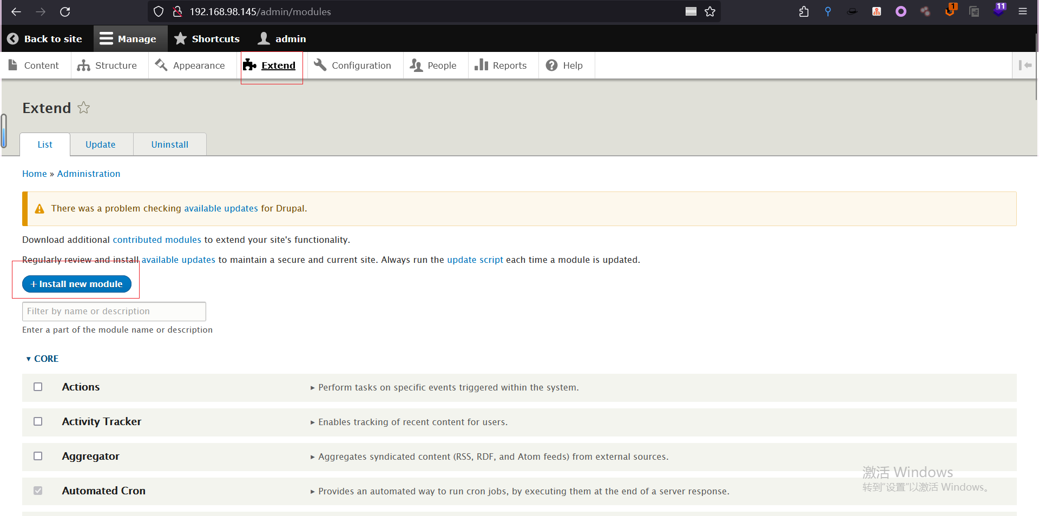Click the Back to site arrow icon
The width and height of the screenshot is (1039, 516).
tap(13, 38)
